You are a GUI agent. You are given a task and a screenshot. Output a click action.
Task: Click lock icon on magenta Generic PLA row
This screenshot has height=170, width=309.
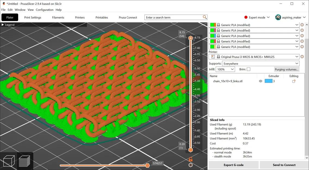218,30
